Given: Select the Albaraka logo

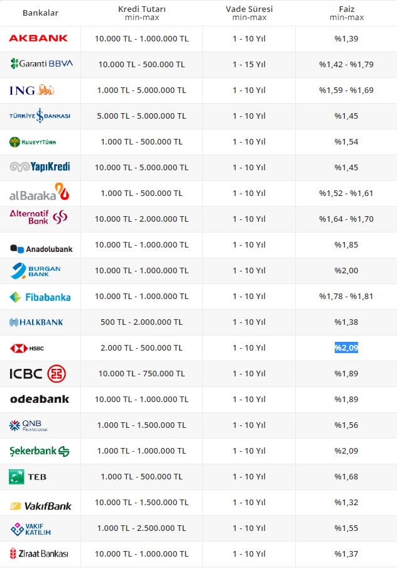Looking at the screenshot, I should [37, 193].
